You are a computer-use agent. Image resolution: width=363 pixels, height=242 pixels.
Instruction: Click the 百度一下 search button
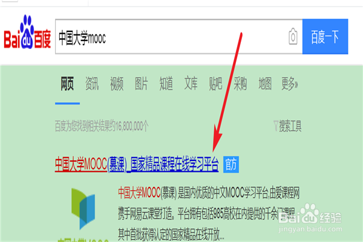point(325,36)
